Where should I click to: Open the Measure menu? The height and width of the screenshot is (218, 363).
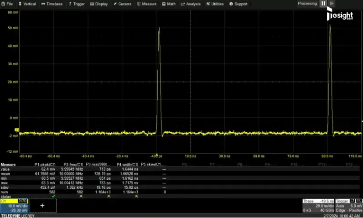click(x=147, y=4)
